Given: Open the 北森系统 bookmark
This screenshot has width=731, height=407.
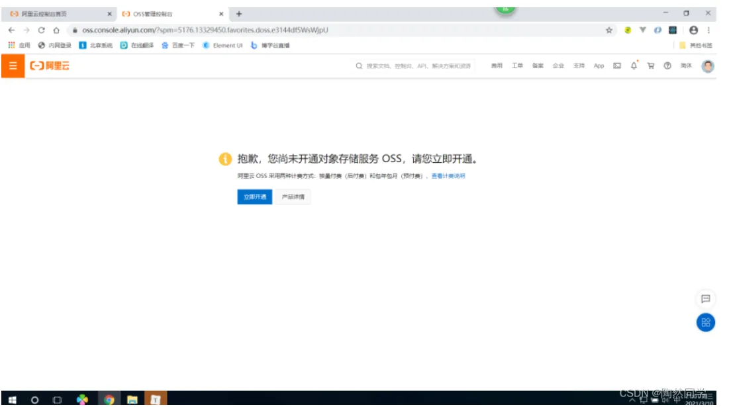Looking at the screenshot, I should (x=95, y=45).
